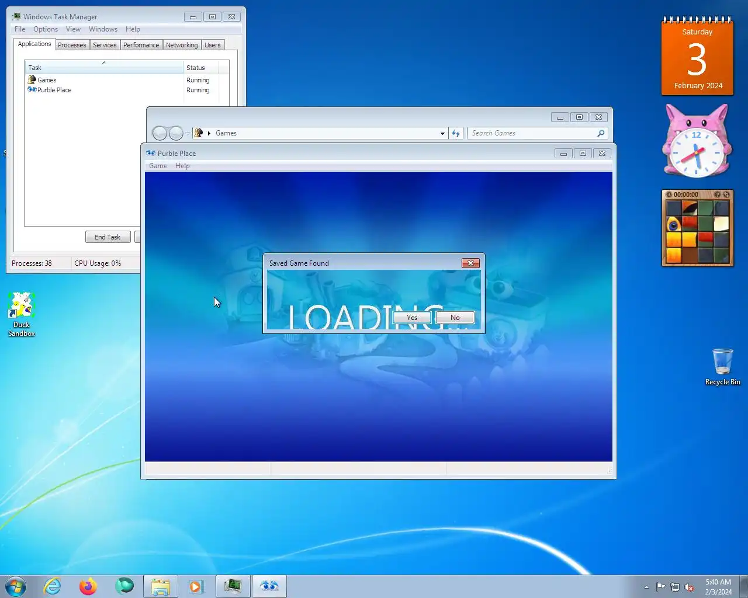Open View menu in Task Manager

[x=73, y=29]
